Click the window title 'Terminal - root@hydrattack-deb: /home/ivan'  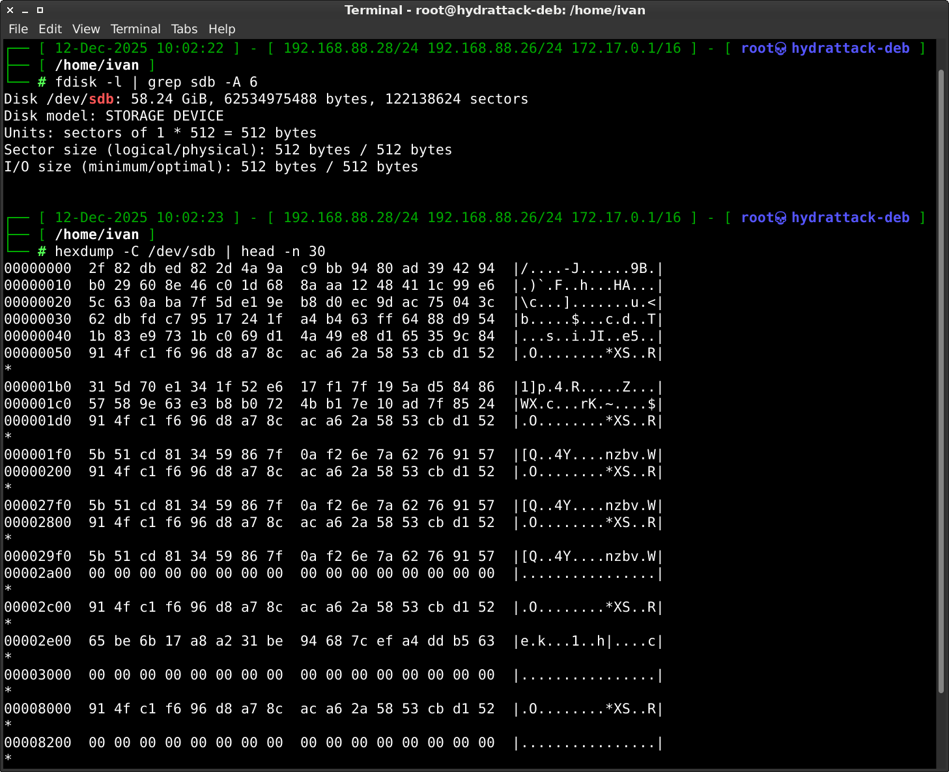coord(495,10)
